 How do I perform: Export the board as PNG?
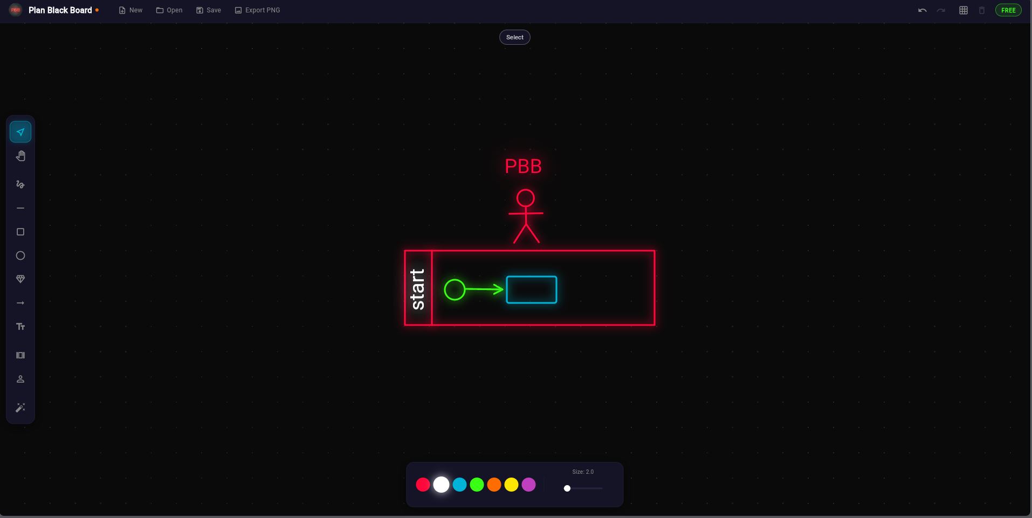(257, 10)
